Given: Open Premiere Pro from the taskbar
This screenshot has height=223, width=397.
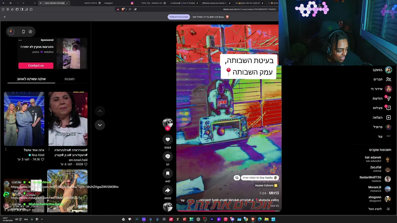Looking at the screenshot, I should [x=212, y=219].
